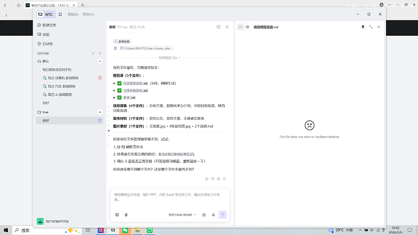
Task: Click the thumbs-up icon under the reply
Action: 207,179
